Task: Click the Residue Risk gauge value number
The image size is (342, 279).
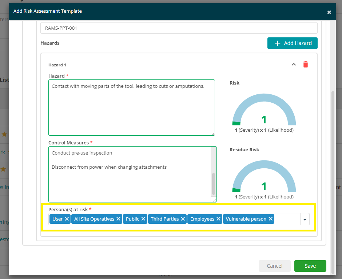Action: click(264, 186)
